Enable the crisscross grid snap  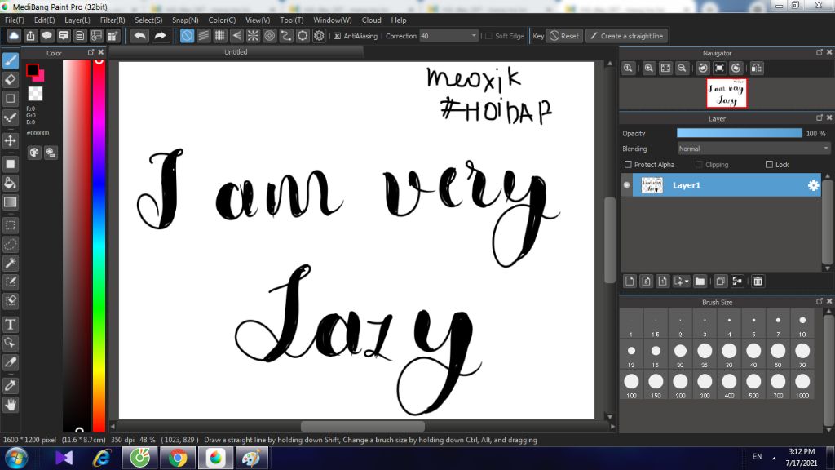220,36
